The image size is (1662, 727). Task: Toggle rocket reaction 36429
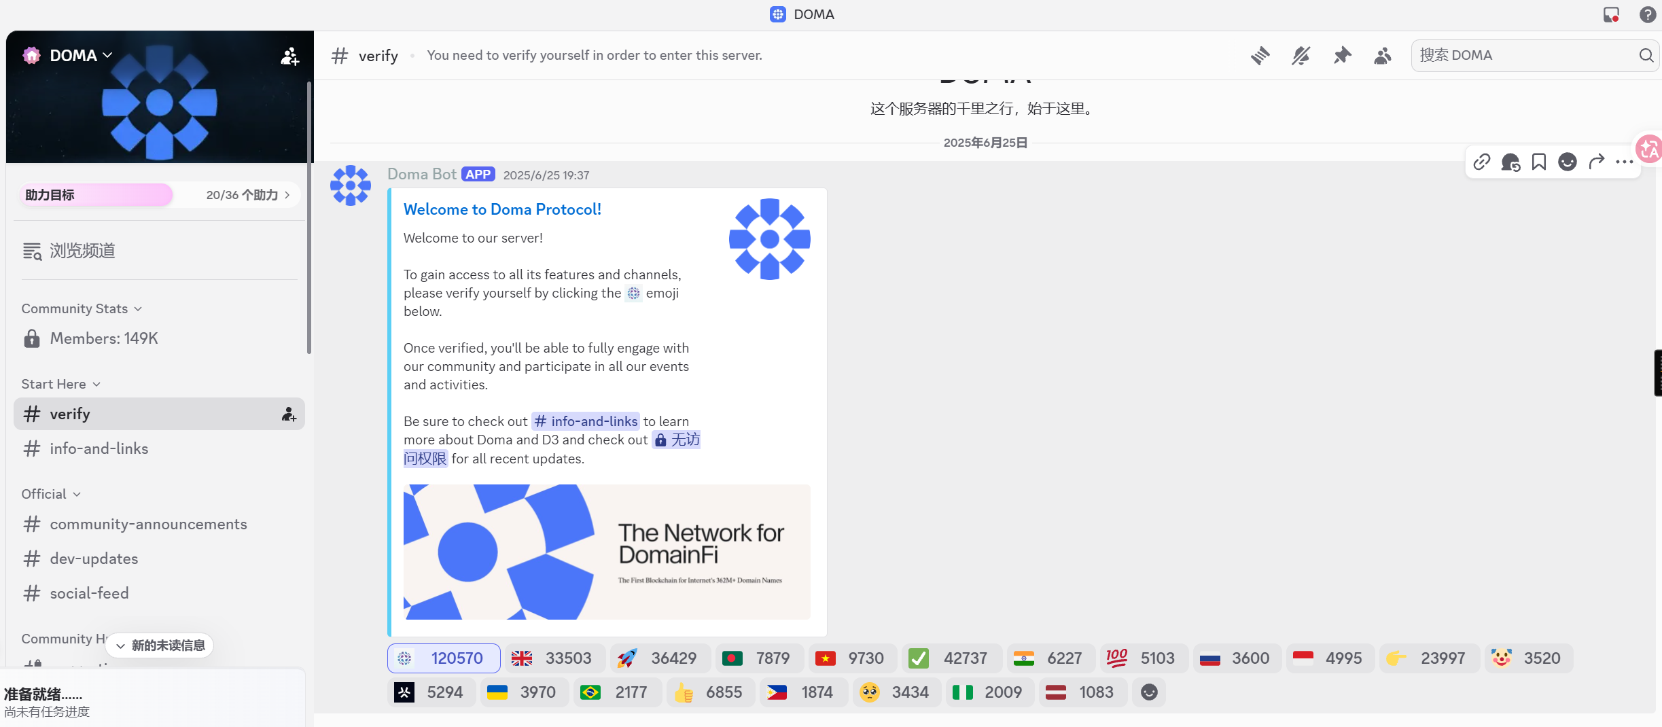[660, 658]
